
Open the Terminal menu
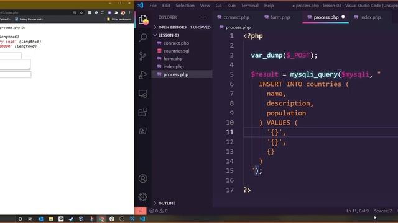pyautogui.click(x=249, y=6)
